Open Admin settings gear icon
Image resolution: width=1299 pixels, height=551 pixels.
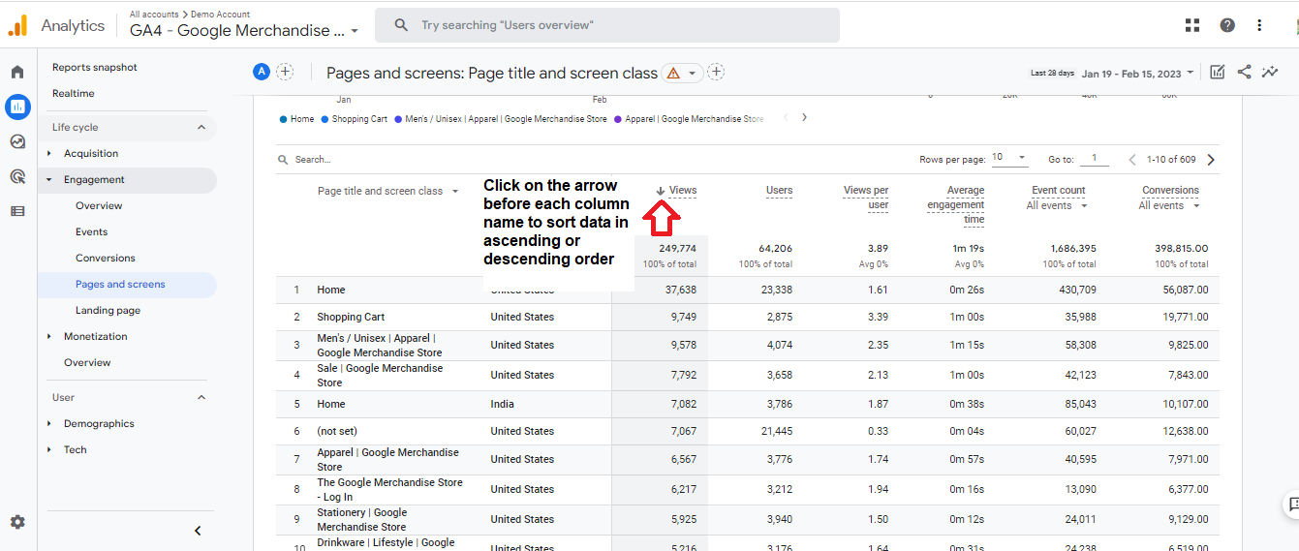17,522
